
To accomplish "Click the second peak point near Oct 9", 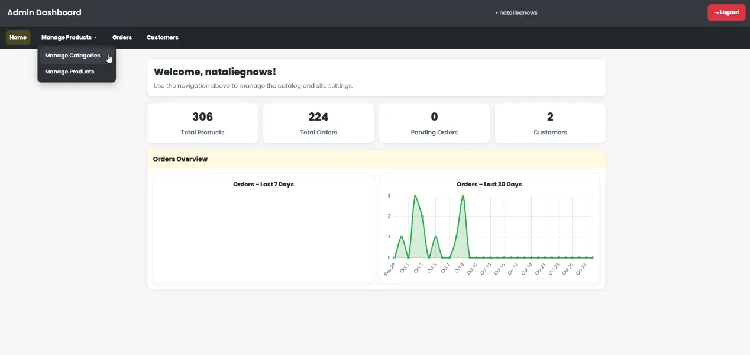I will pyautogui.click(x=463, y=196).
